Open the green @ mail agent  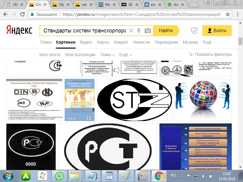(59, 176)
